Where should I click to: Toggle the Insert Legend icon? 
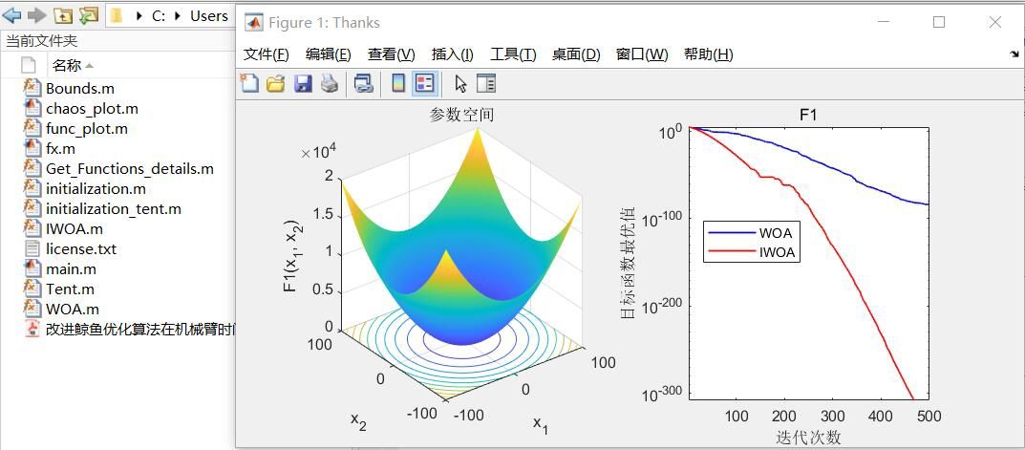[424, 83]
